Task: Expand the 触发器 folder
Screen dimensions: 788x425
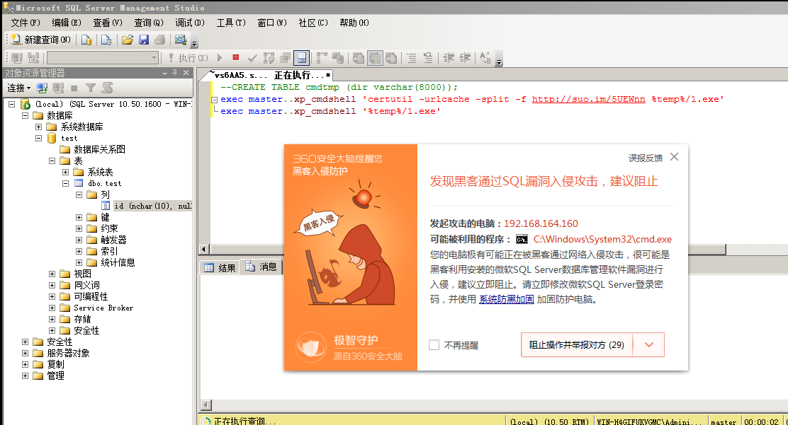Action: [x=79, y=240]
